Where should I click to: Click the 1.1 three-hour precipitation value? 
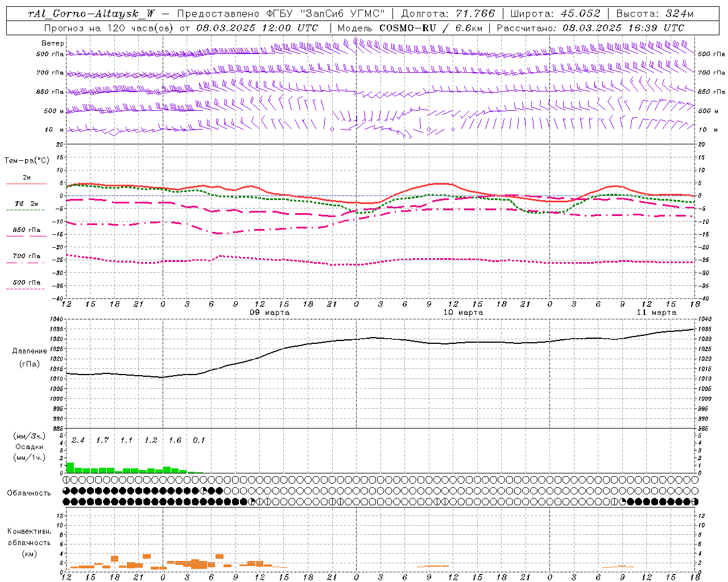point(126,440)
